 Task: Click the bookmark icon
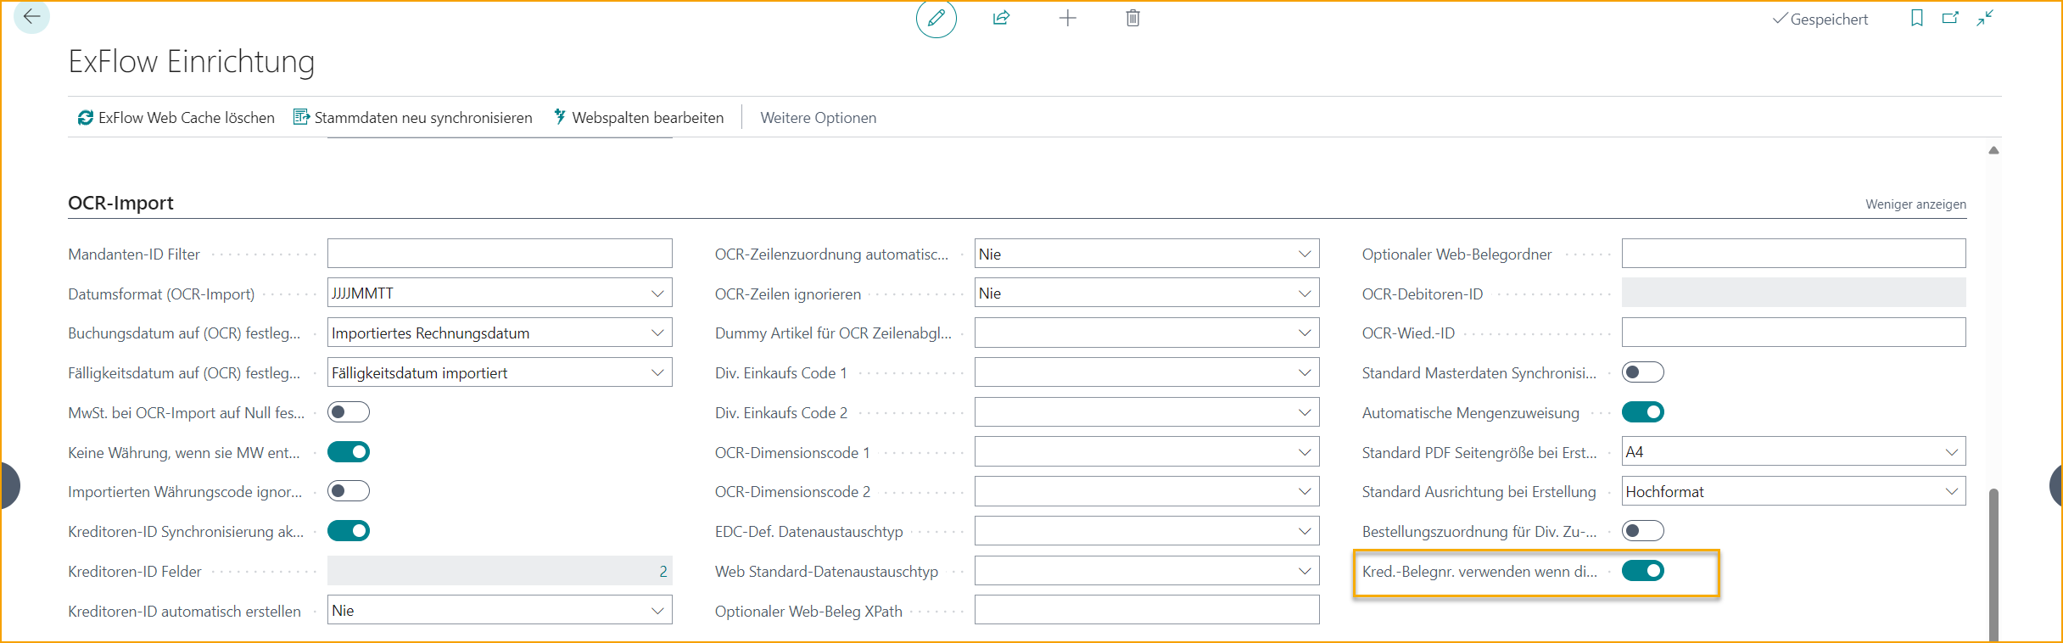click(1917, 18)
